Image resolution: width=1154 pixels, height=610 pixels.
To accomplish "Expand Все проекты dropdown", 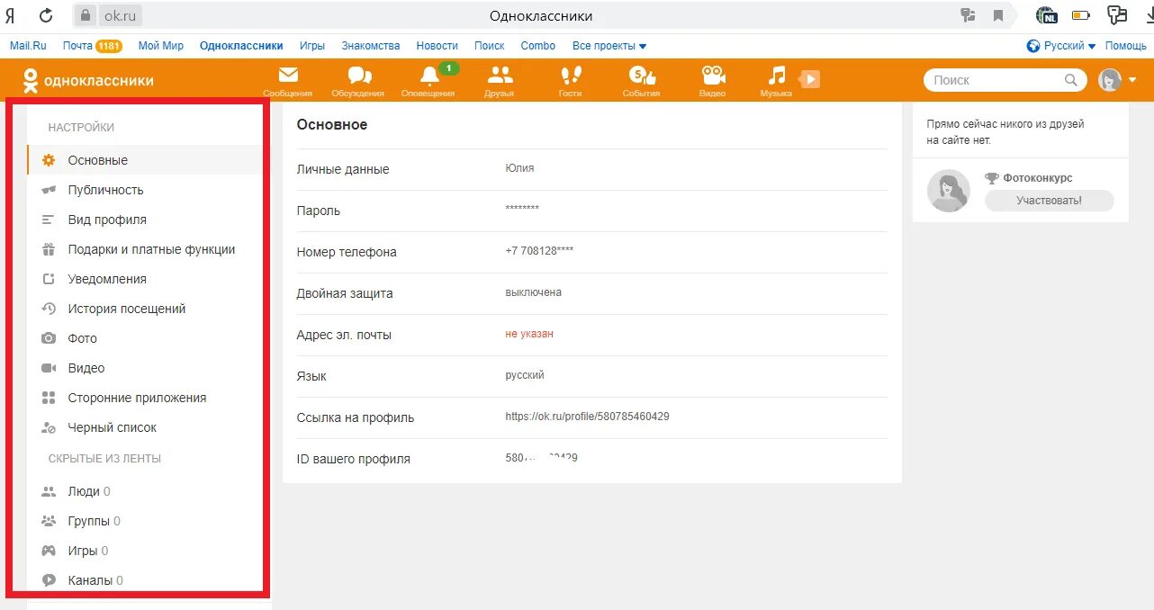I will pyautogui.click(x=609, y=46).
